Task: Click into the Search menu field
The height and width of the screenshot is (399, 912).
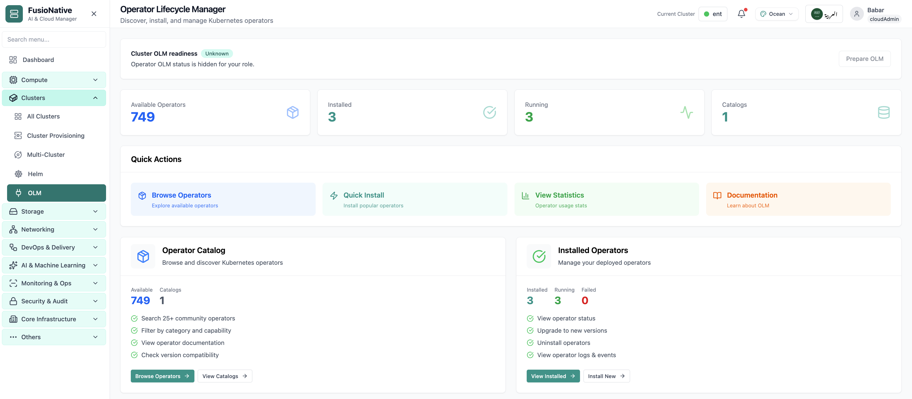Action: [54, 39]
